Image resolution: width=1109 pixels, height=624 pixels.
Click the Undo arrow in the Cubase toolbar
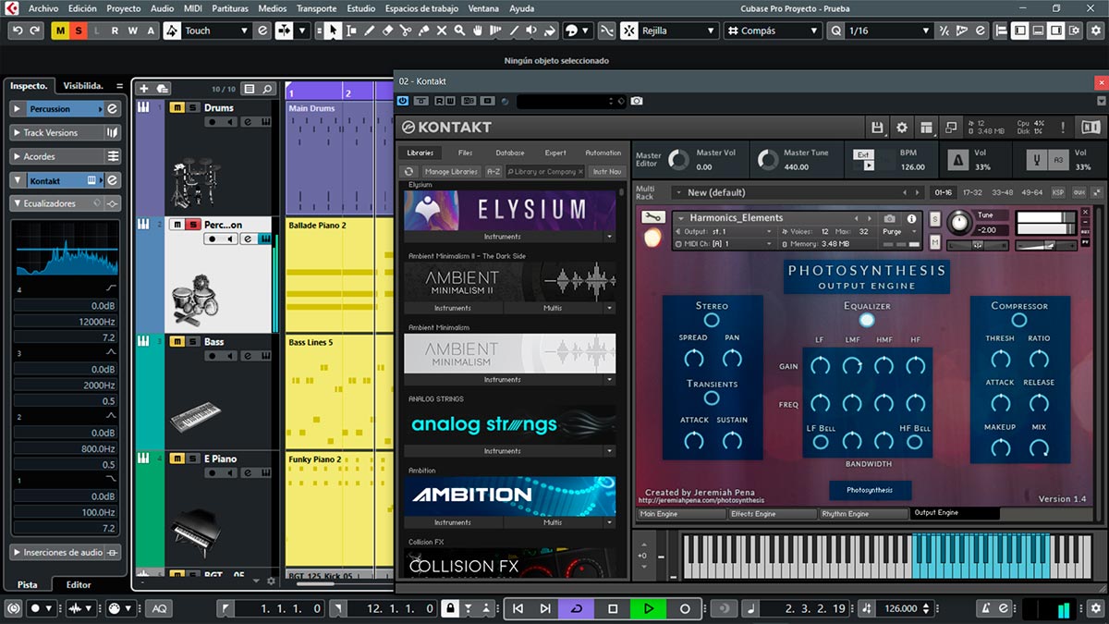pyautogui.click(x=18, y=31)
